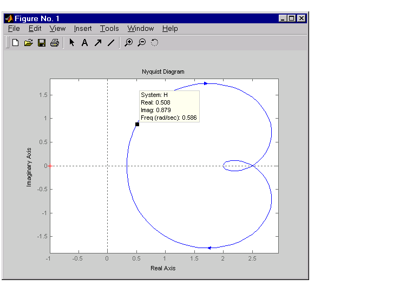406x286 pixels.
Task: Open the File menu
Action: [x=14, y=29]
